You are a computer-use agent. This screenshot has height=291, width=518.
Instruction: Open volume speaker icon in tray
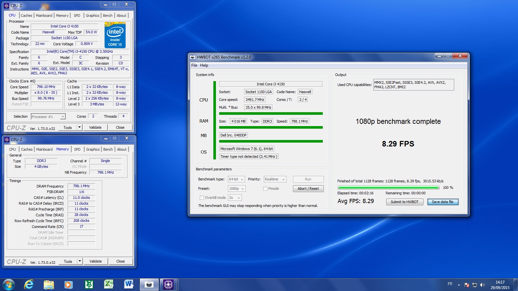482,285
